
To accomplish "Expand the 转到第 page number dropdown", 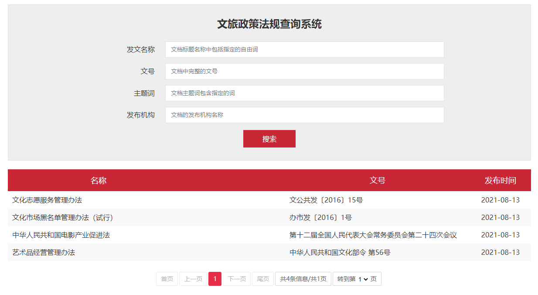I will (x=363, y=279).
